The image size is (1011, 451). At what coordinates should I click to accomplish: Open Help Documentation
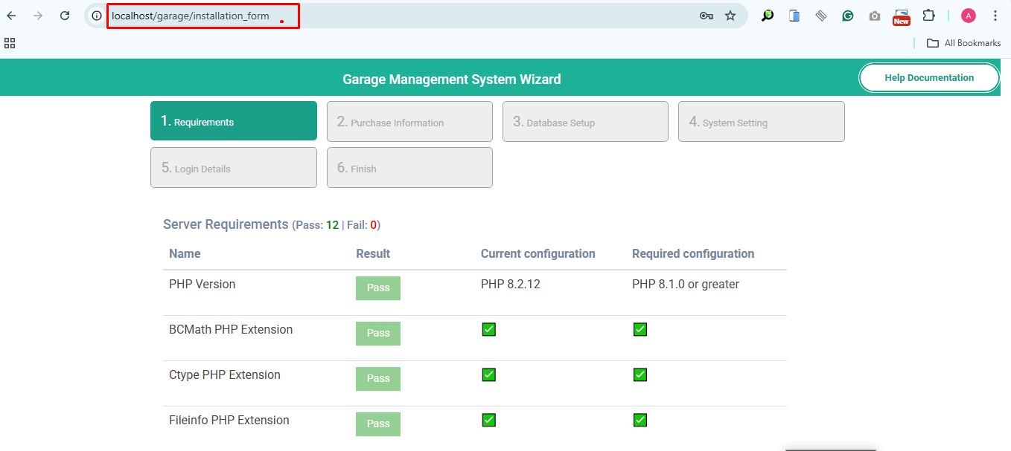click(929, 77)
